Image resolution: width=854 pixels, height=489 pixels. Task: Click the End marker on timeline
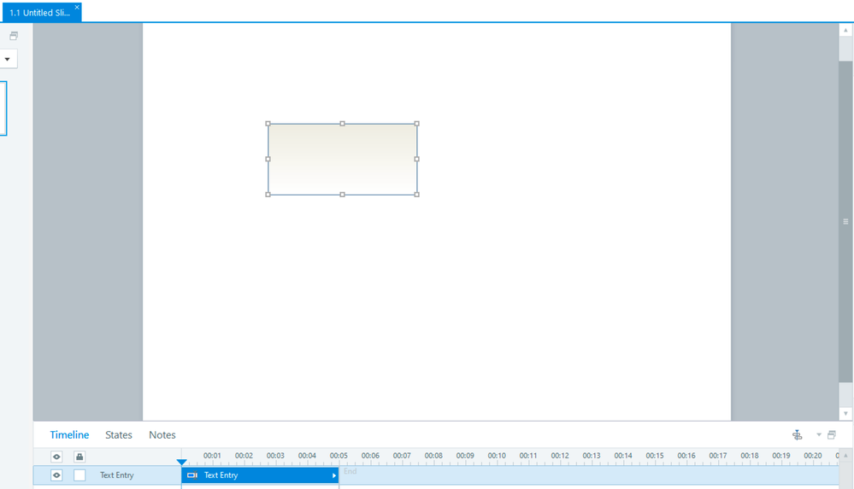(x=350, y=471)
